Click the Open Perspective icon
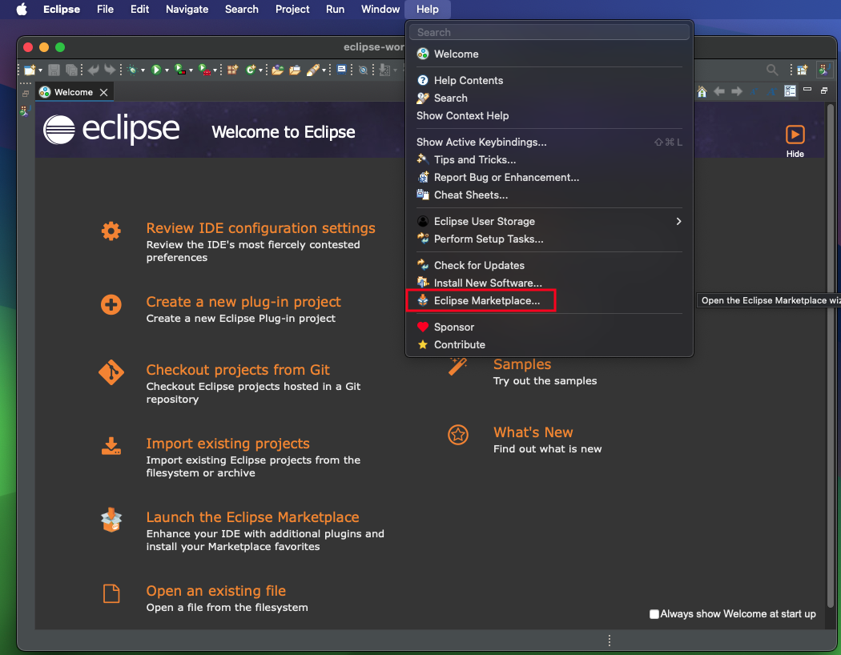 coord(802,70)
